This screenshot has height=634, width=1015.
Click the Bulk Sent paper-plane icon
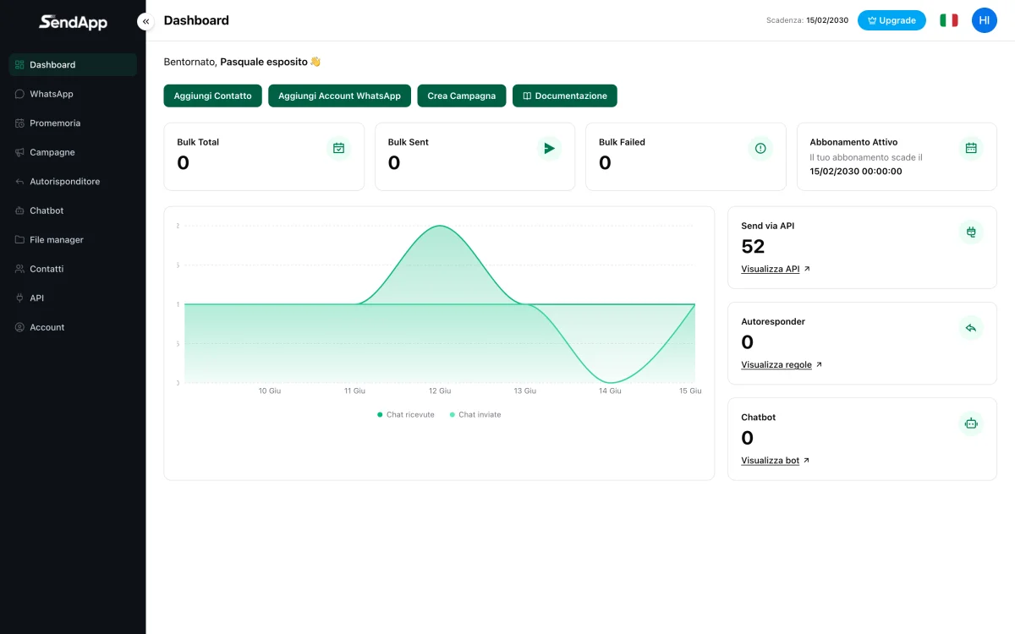pos(549,148)
